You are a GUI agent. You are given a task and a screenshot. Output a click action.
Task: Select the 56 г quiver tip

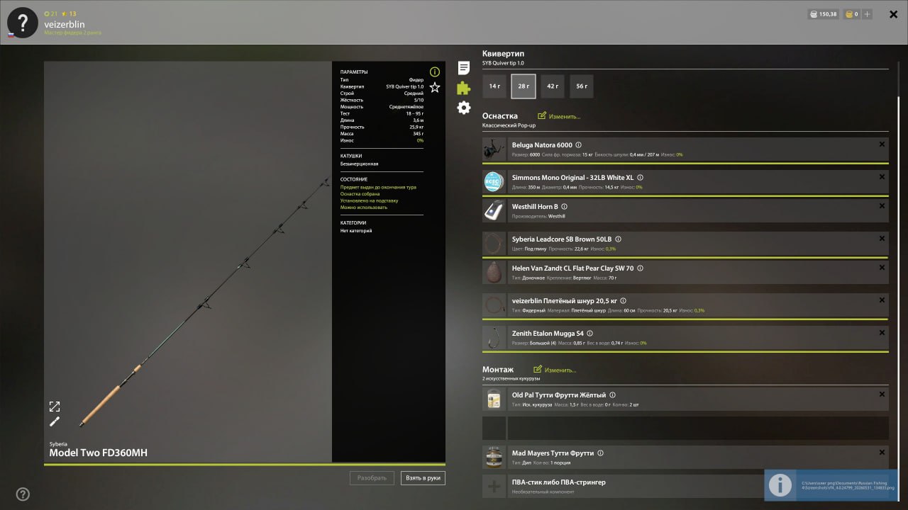582,86
